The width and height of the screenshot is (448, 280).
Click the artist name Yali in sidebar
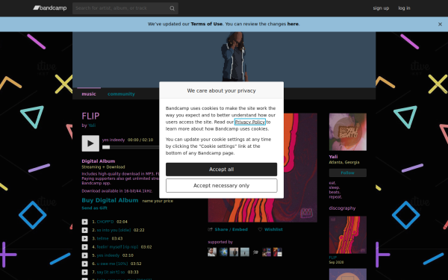coord(333,157)
